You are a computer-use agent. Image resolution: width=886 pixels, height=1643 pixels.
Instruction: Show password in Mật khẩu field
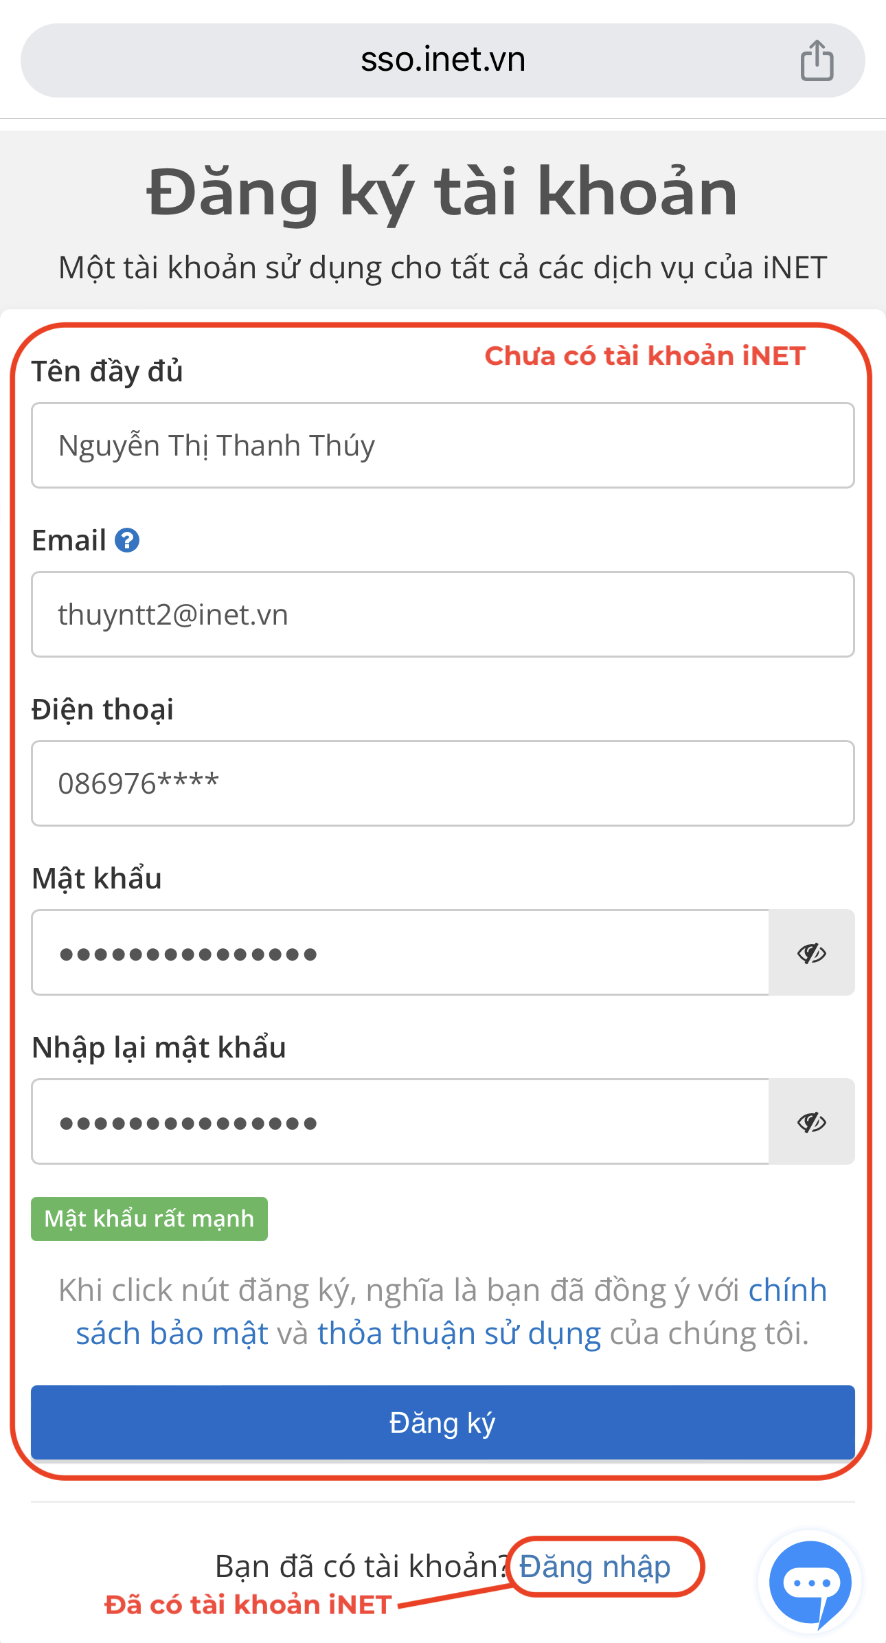[811, 952]
